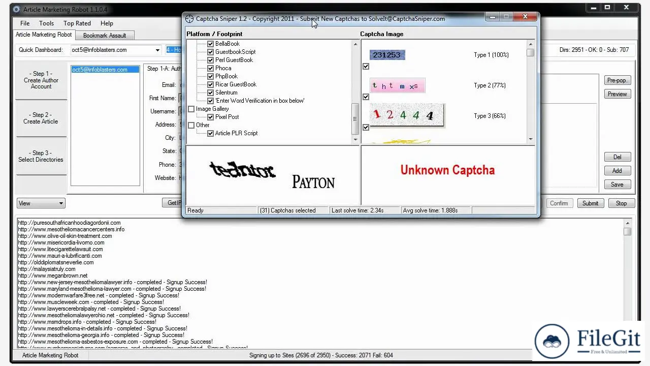Uncheck the Phoca platform checkbox
The width and height of the screenshot is (650, 366).
210,68
